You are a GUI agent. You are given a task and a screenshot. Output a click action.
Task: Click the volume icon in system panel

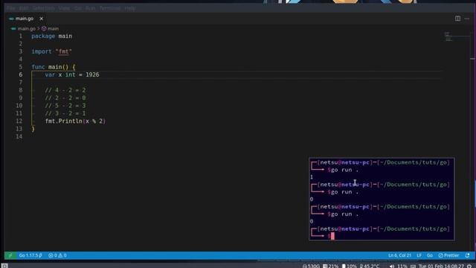click(x=392, y=266)
